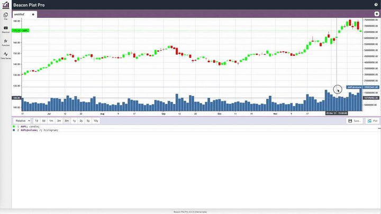Set range to 5y
381x214 pixels.
pyautogui.click(x=88, y=121)
